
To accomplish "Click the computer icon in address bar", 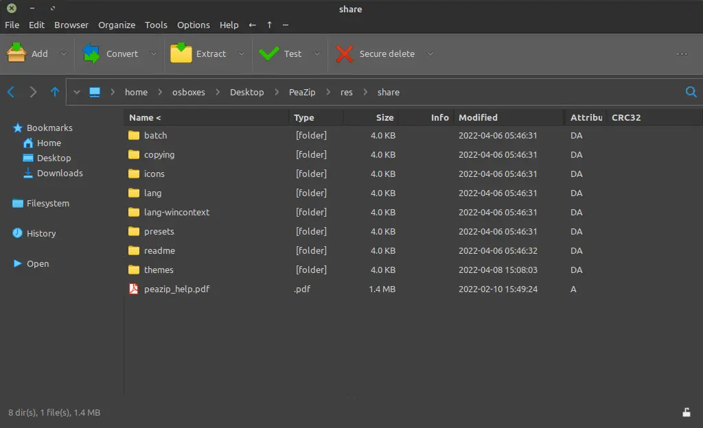I will click(95, 92).
